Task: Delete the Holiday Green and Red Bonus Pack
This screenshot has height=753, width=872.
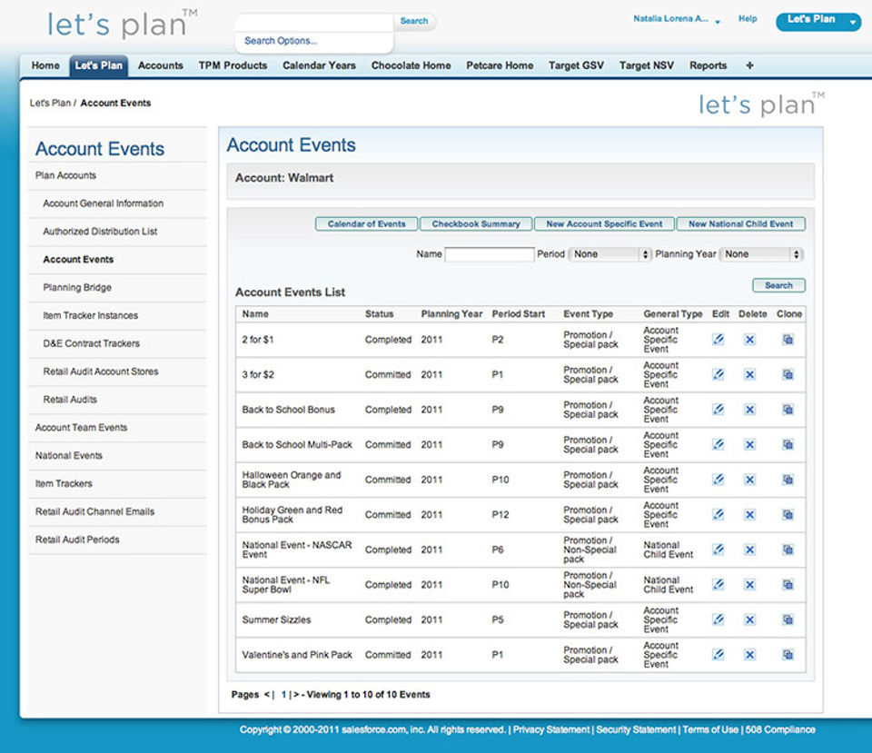Action: coord(749,514)
